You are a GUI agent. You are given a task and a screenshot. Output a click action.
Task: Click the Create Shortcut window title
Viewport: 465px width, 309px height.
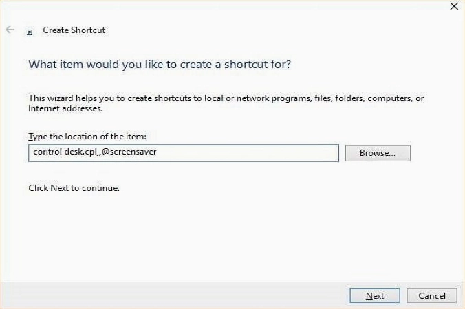(74, 30)
